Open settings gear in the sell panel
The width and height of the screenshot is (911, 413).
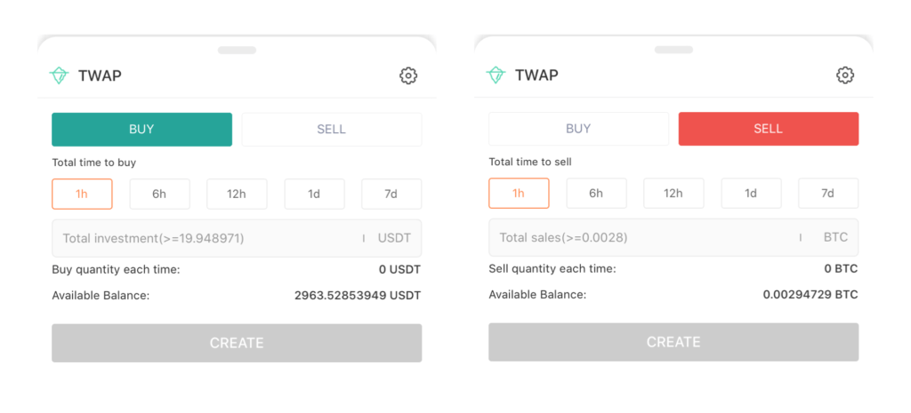point(845,75)
